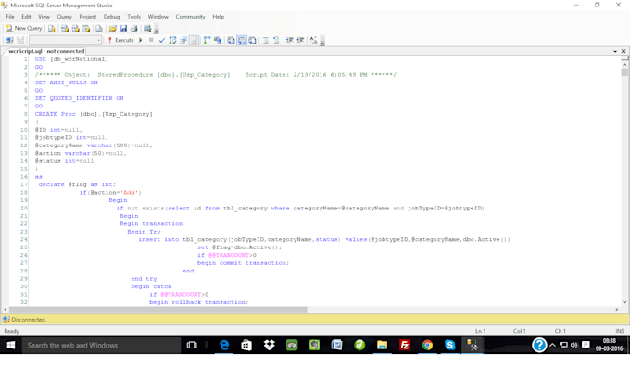Open a Database Engine Query
630x392 pixels.
click(x=52, y=28)
